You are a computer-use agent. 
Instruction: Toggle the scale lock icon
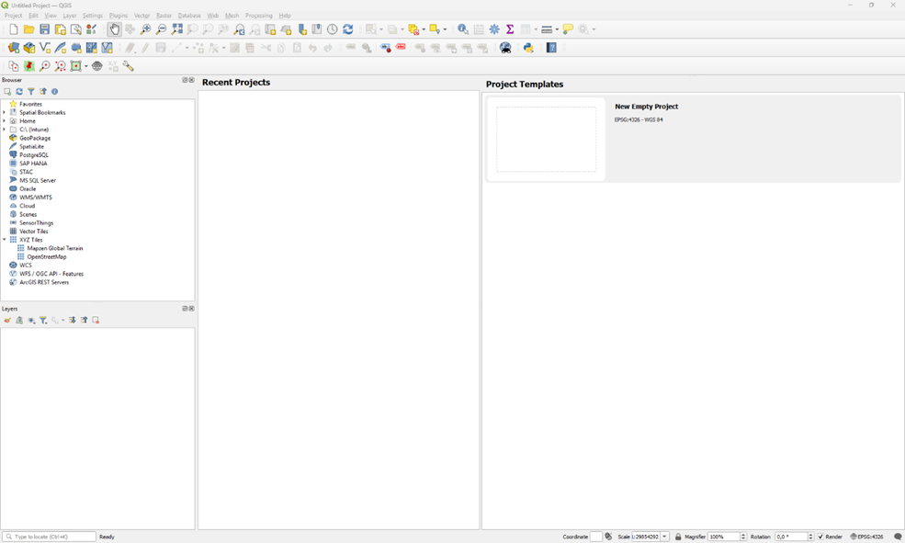pos(678,537)
